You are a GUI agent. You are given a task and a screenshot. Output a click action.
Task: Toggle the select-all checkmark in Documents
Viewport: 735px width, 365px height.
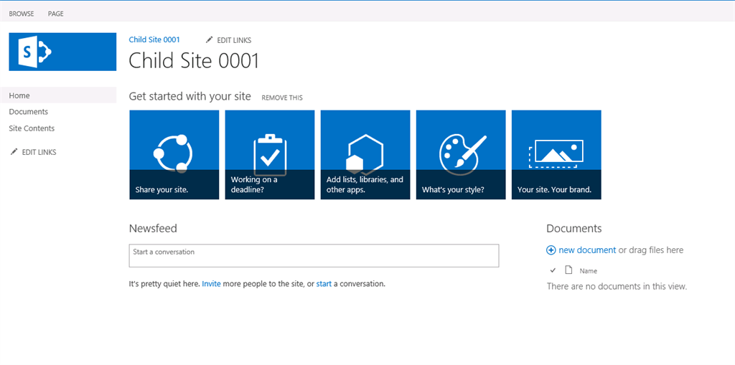click(553, 270)
